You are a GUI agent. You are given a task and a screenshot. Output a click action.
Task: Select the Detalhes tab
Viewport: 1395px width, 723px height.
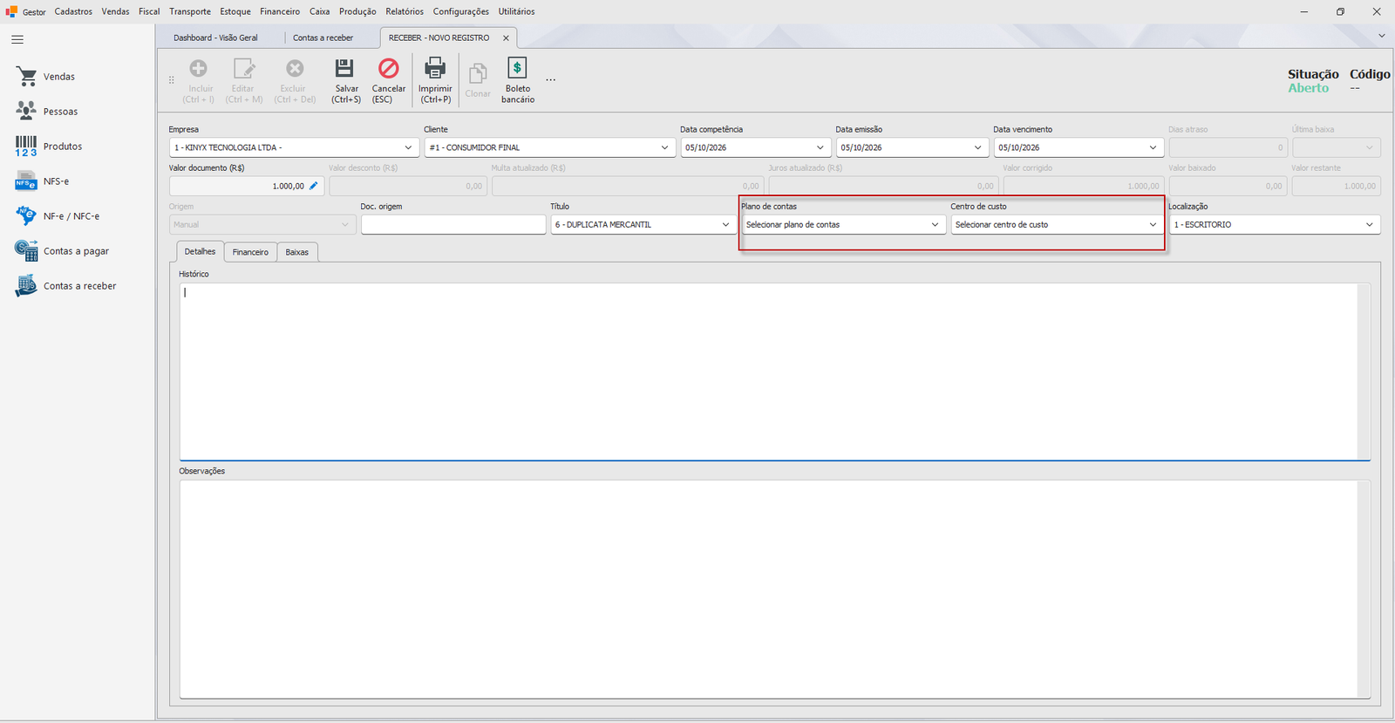click(200, 251)
